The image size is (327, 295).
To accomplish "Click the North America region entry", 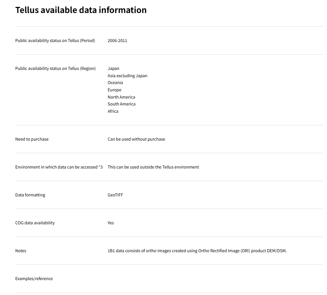I will pyautogui.click(x=121, y=97).
